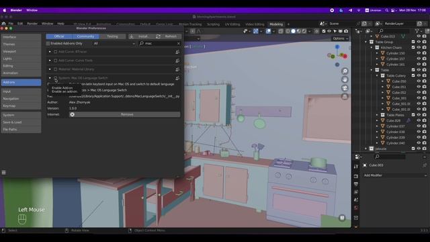Hide Kitchen Chairs collection with eye icon

coord(419,48)
